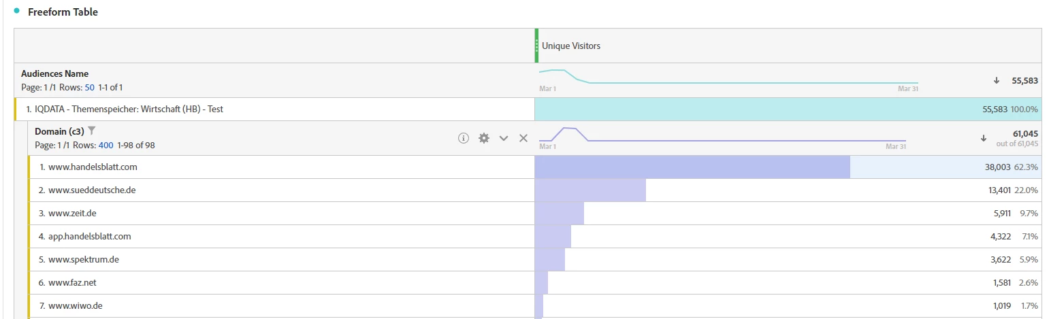
Task: Click the 55,583 100.0% audience cell
Action: pyautogui.click(x=788, y=109)
